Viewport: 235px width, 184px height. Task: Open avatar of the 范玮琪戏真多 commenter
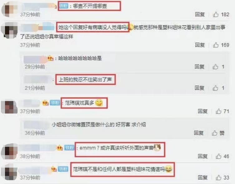pyautogui.click(x=9, y=107)
